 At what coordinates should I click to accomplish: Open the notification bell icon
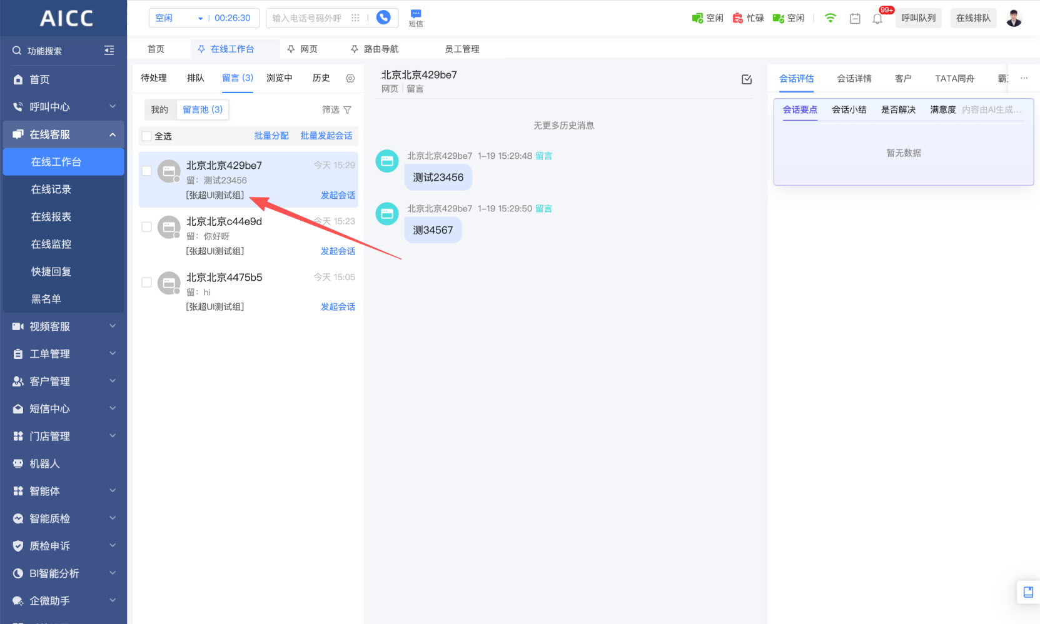[x=877, y=19]
